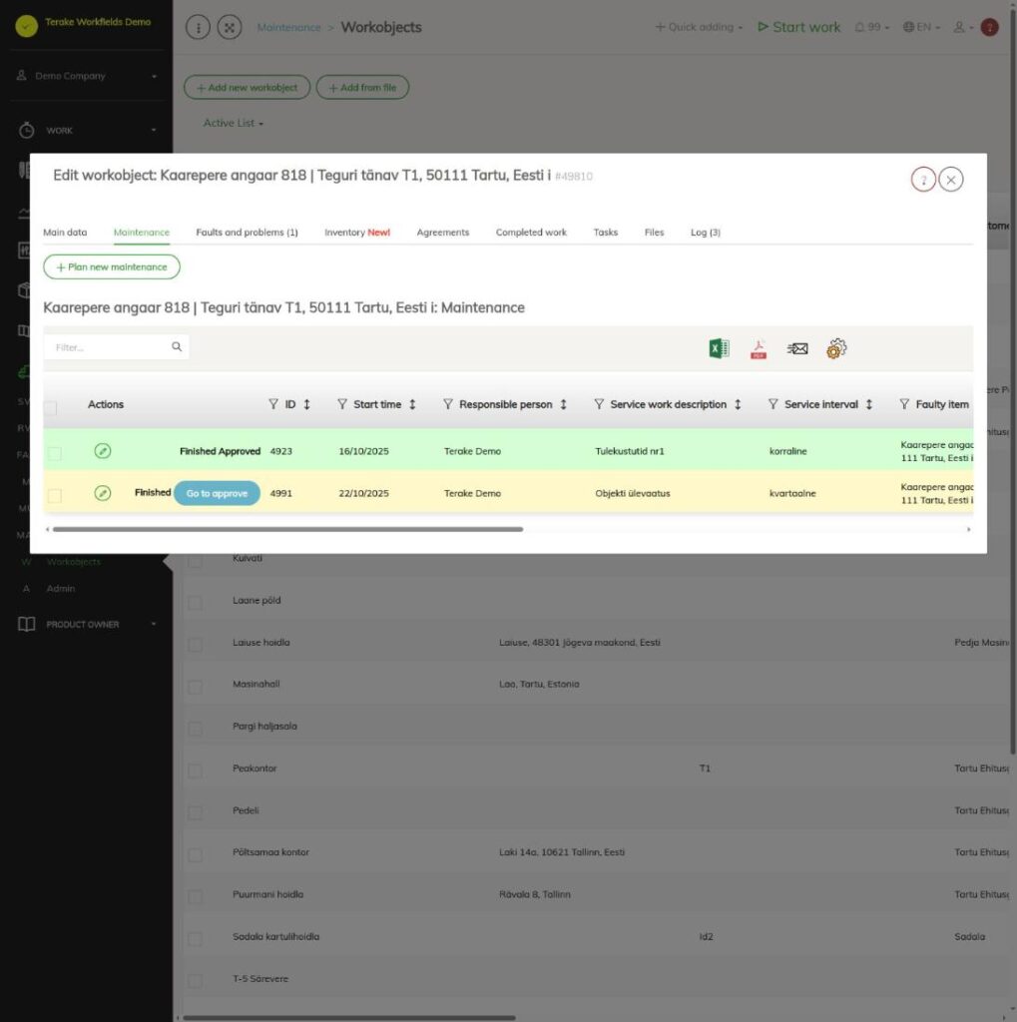Filter the ID column
This screenshot has height=1022, width=1017.
point(273,404)
